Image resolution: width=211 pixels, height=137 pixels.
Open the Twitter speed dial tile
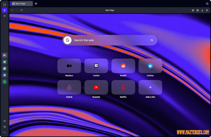[150, 66]
